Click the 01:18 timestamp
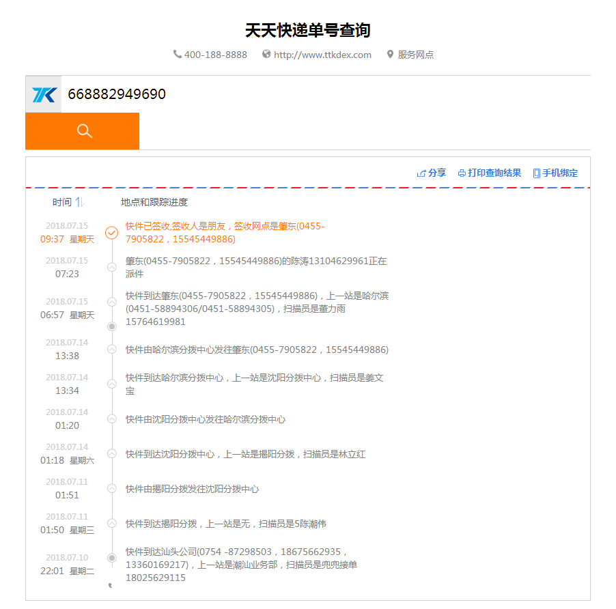This screenshot has width=616, height=609. pyautogui.click(x=53, y=460)
